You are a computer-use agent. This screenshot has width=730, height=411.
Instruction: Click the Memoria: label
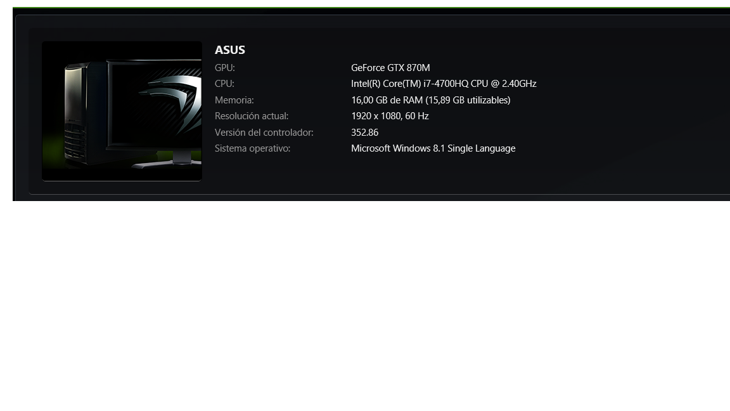[234, 100]
